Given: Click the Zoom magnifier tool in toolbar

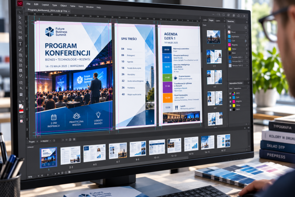Looking at the screenshot, I should click(20, 101).
